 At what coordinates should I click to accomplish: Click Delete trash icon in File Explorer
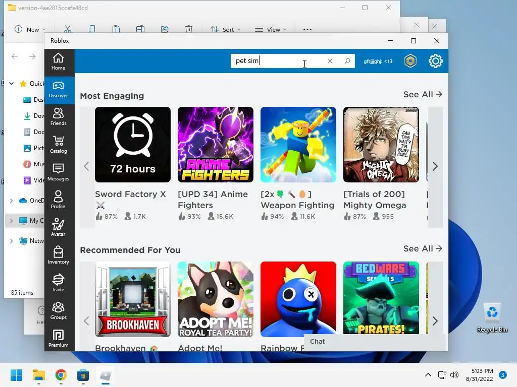coord(189,29)
